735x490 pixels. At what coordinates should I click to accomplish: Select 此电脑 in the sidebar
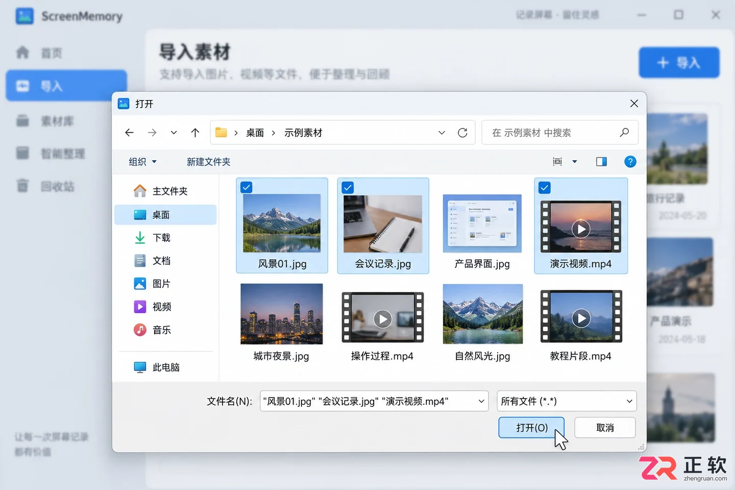165,367
